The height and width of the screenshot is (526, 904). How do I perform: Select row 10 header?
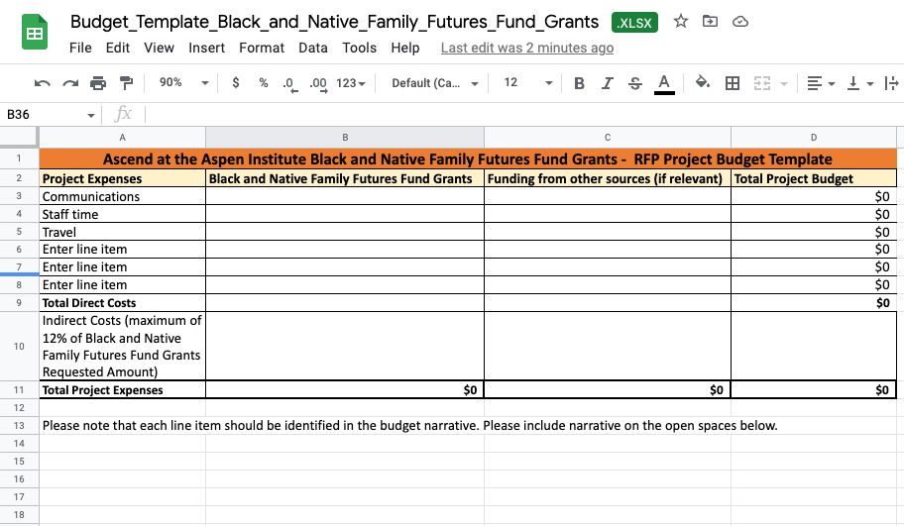pos(19,347)
